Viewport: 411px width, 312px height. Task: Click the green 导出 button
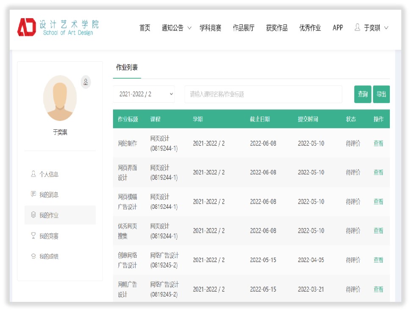(381, 94)
